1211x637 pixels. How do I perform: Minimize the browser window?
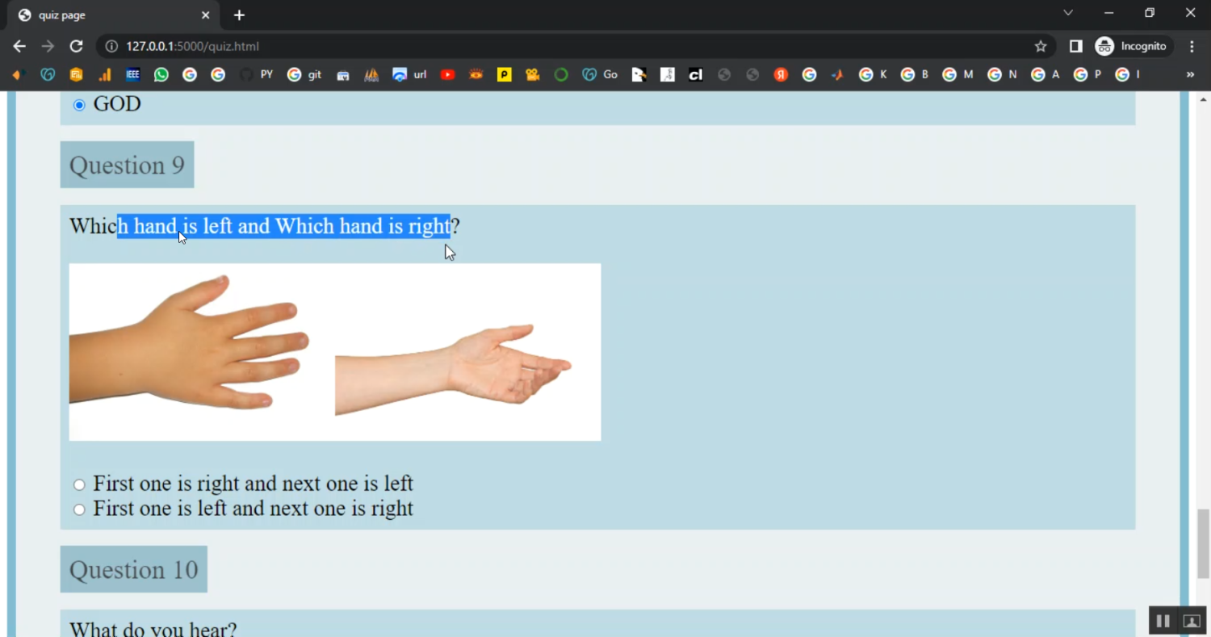tap(1108, 13)
